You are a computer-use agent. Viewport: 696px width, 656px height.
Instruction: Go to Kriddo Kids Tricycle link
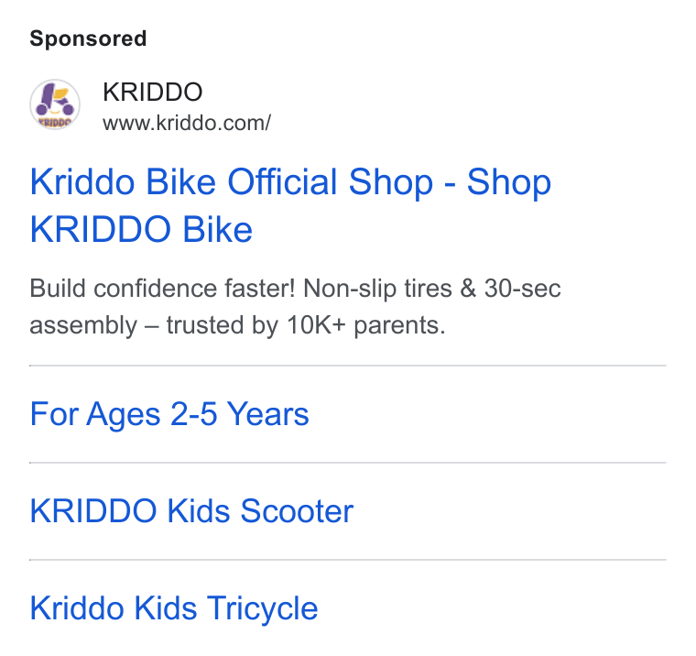point(174,608)
